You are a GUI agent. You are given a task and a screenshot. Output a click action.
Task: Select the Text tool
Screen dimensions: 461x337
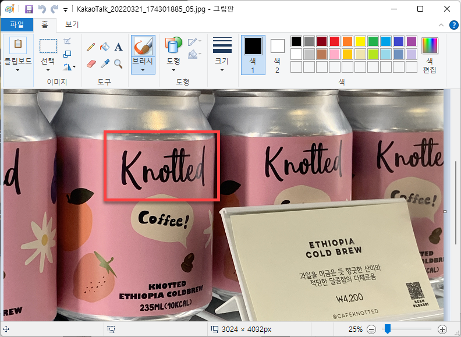coord(119,47)
